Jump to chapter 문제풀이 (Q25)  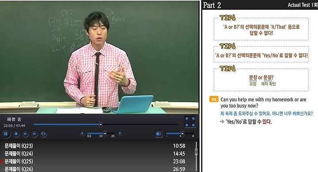(x=19, y=161)
